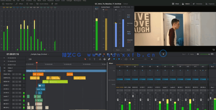Click the Loudness Reset button
Viewport: 216px width, 110px height.
pyautogui.click(x=128, y=50)
